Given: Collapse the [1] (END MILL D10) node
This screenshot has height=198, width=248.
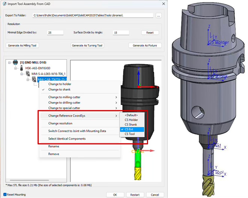Looking at the screenshot, I should 9,63.
